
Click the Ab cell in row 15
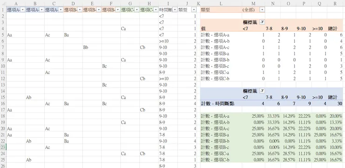(x=35, y=97)
